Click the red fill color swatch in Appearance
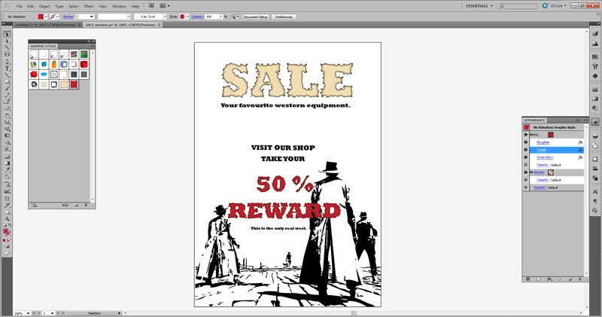This screenshot has width=602, height=317. [550, 135]
